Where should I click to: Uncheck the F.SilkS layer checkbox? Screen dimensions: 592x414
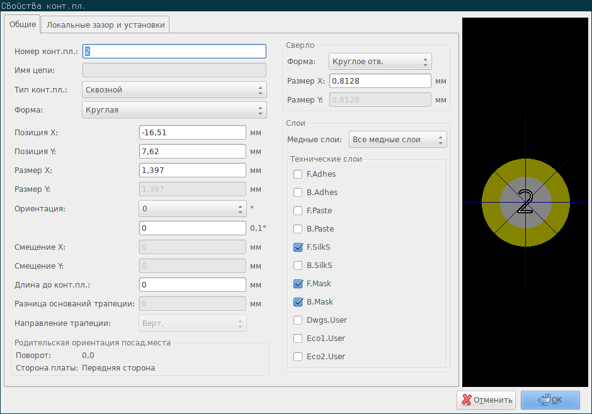[x=298, y=247]
